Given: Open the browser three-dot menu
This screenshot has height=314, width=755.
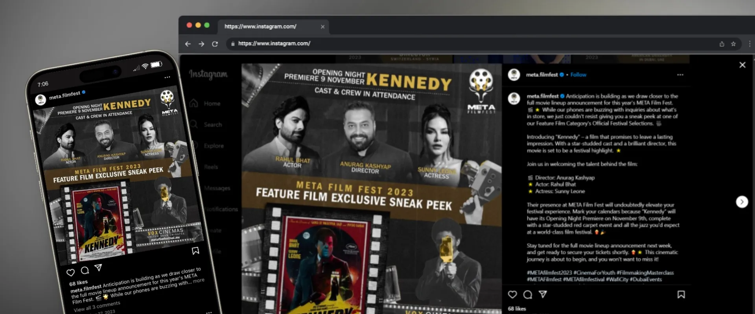Looking at the screenshot, I should coord(750,44).
